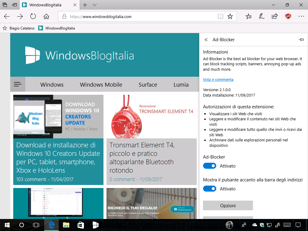Click the 'Vota e commenta' link

[x=218, y=79]
